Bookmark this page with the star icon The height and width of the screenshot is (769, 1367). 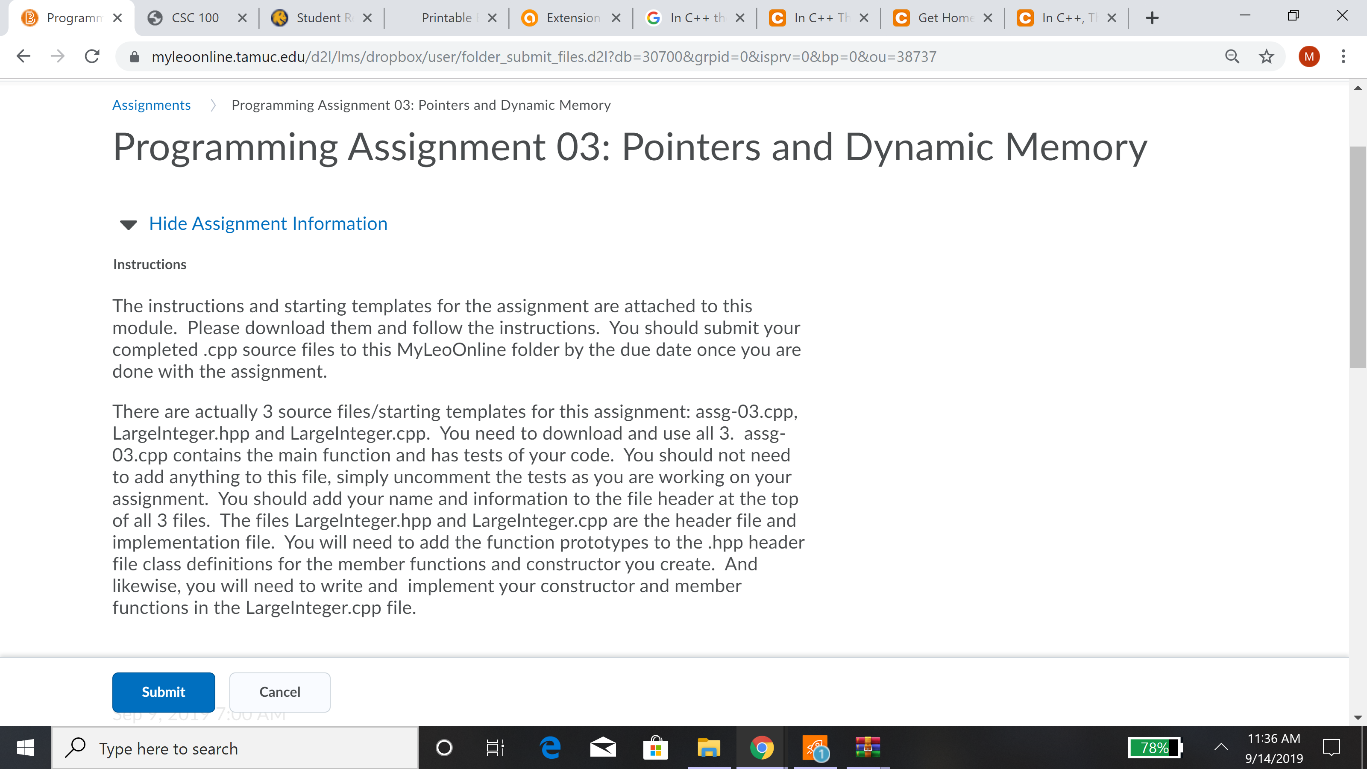pyautogui.click(x=1266, y=56)
